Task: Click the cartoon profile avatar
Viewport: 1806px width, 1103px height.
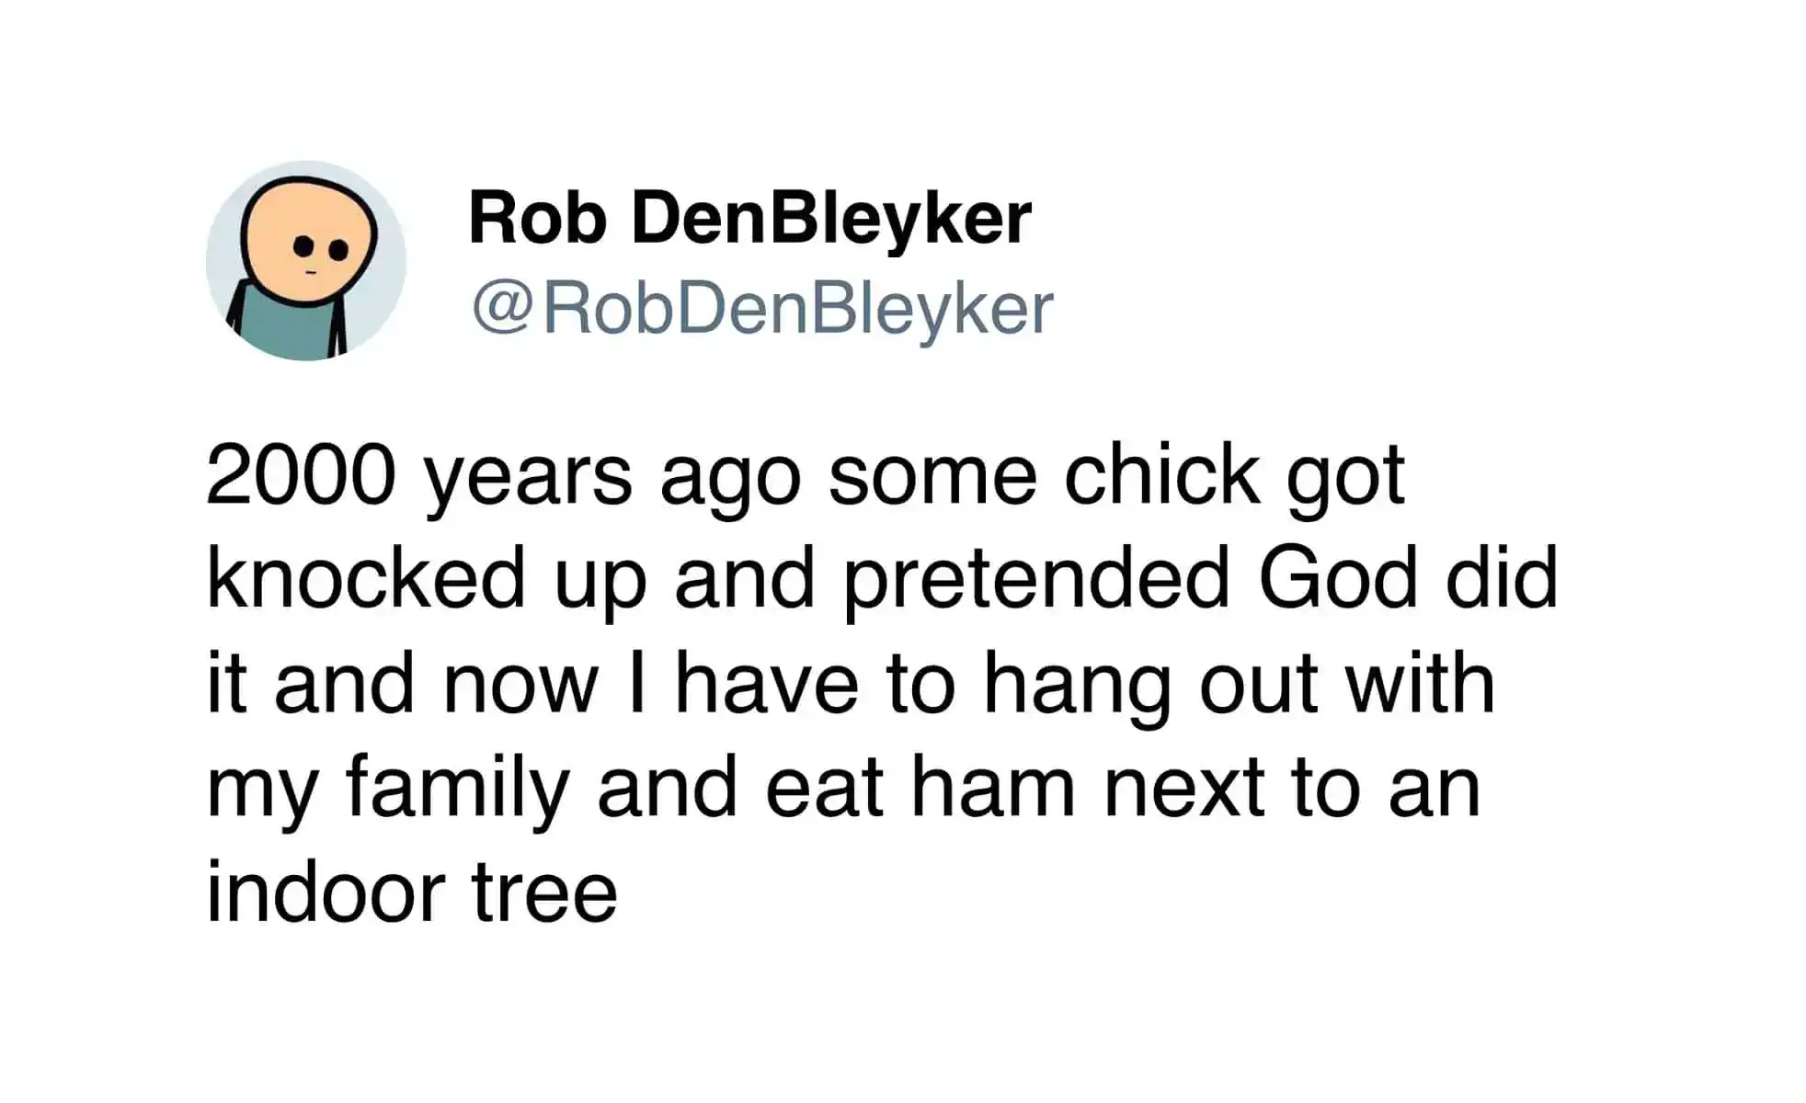Action: 306,261
